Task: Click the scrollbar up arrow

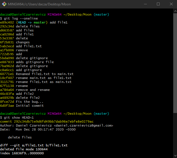Action: click(175, 10)
